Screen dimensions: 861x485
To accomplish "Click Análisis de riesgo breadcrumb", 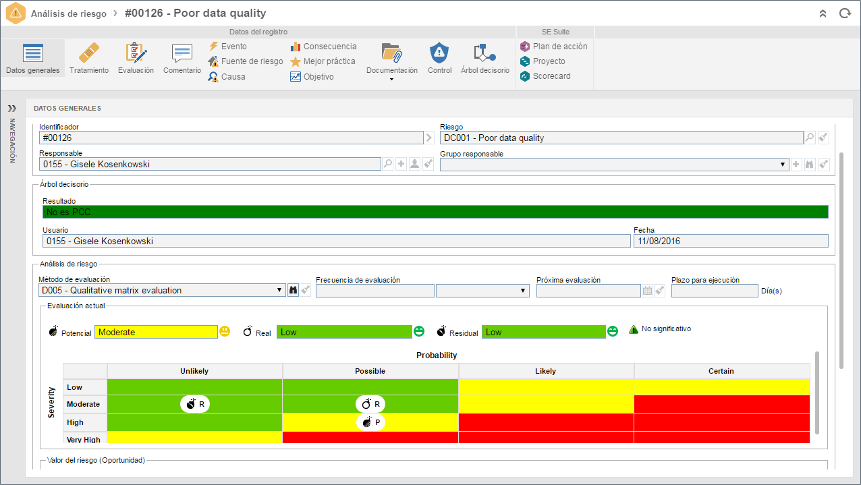I will [x=68, y=13].
